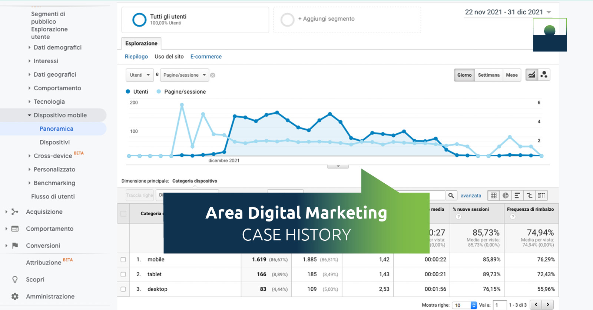The image size is (593, 310).
Task: Open Panoramica under Dispositivo mobile
Action: (x=56, y=129)
